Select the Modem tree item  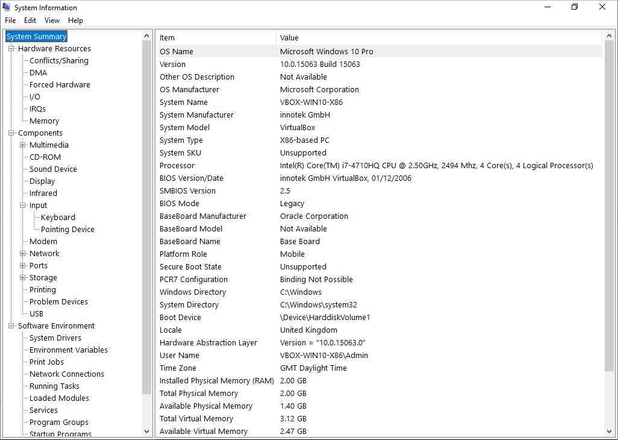coord(43,241)
